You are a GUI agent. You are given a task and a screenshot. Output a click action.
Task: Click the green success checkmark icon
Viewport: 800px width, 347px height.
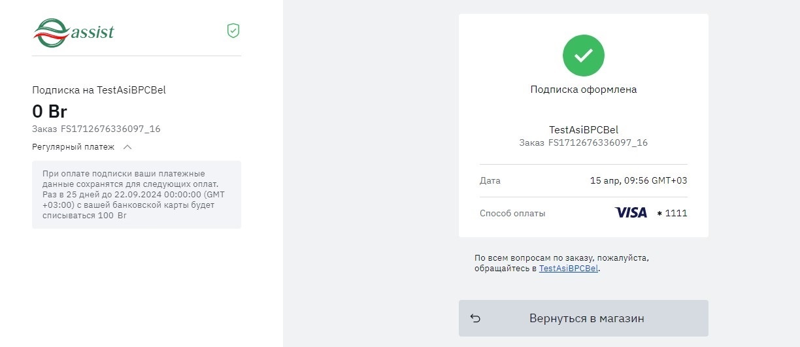(583, 56)
